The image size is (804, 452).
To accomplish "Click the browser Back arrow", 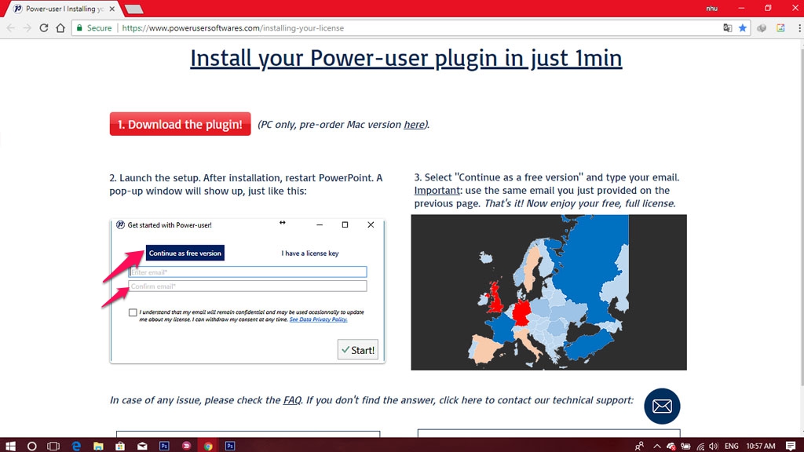I will click(x=11, y=28).
